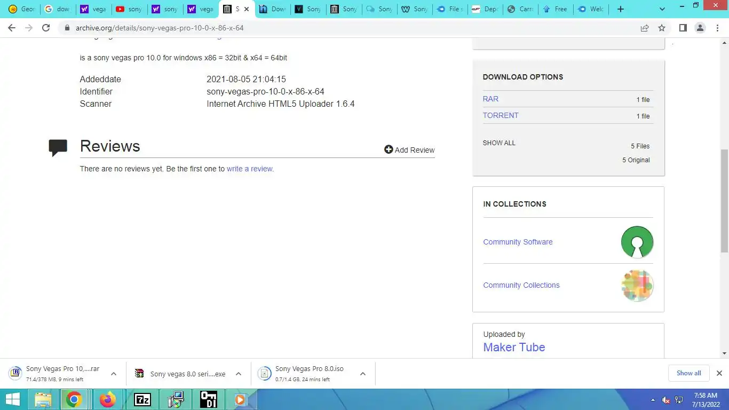Go back using the browser back arrow
This screenshot has width=729, height=410.
click(x=12, y=28)
